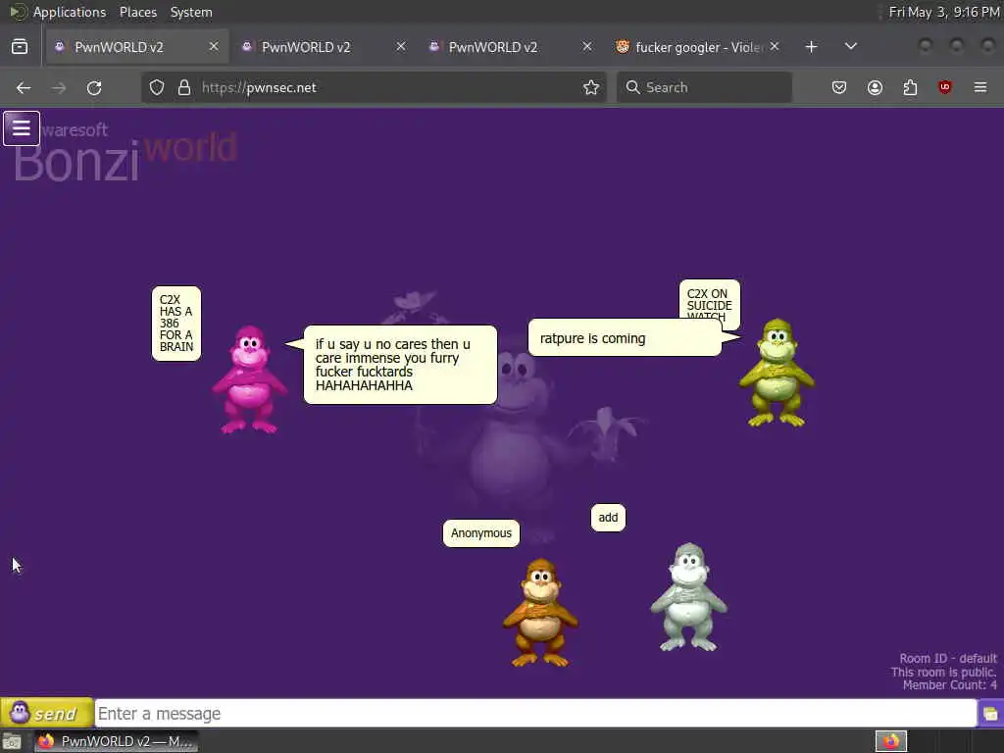Click 'This room is public.' text
This screenshot has height=753, width=1004.
[944, 672]
